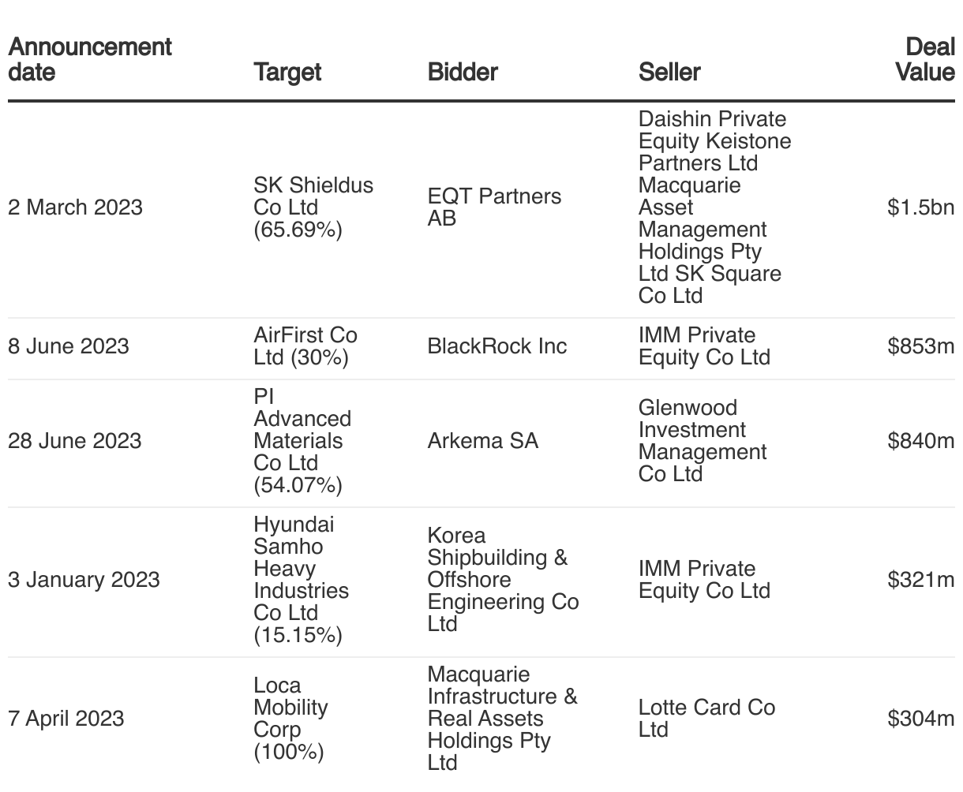This screenshot has height=792, width=963.
Task: Select Arkema SA bidder cell
Action: (x=483, y=441)
